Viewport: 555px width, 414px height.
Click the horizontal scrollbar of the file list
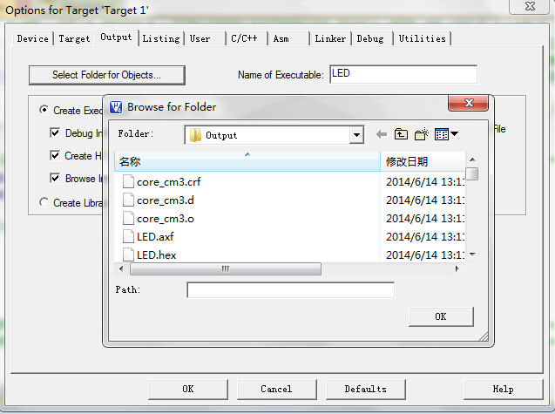click(224, 268)
